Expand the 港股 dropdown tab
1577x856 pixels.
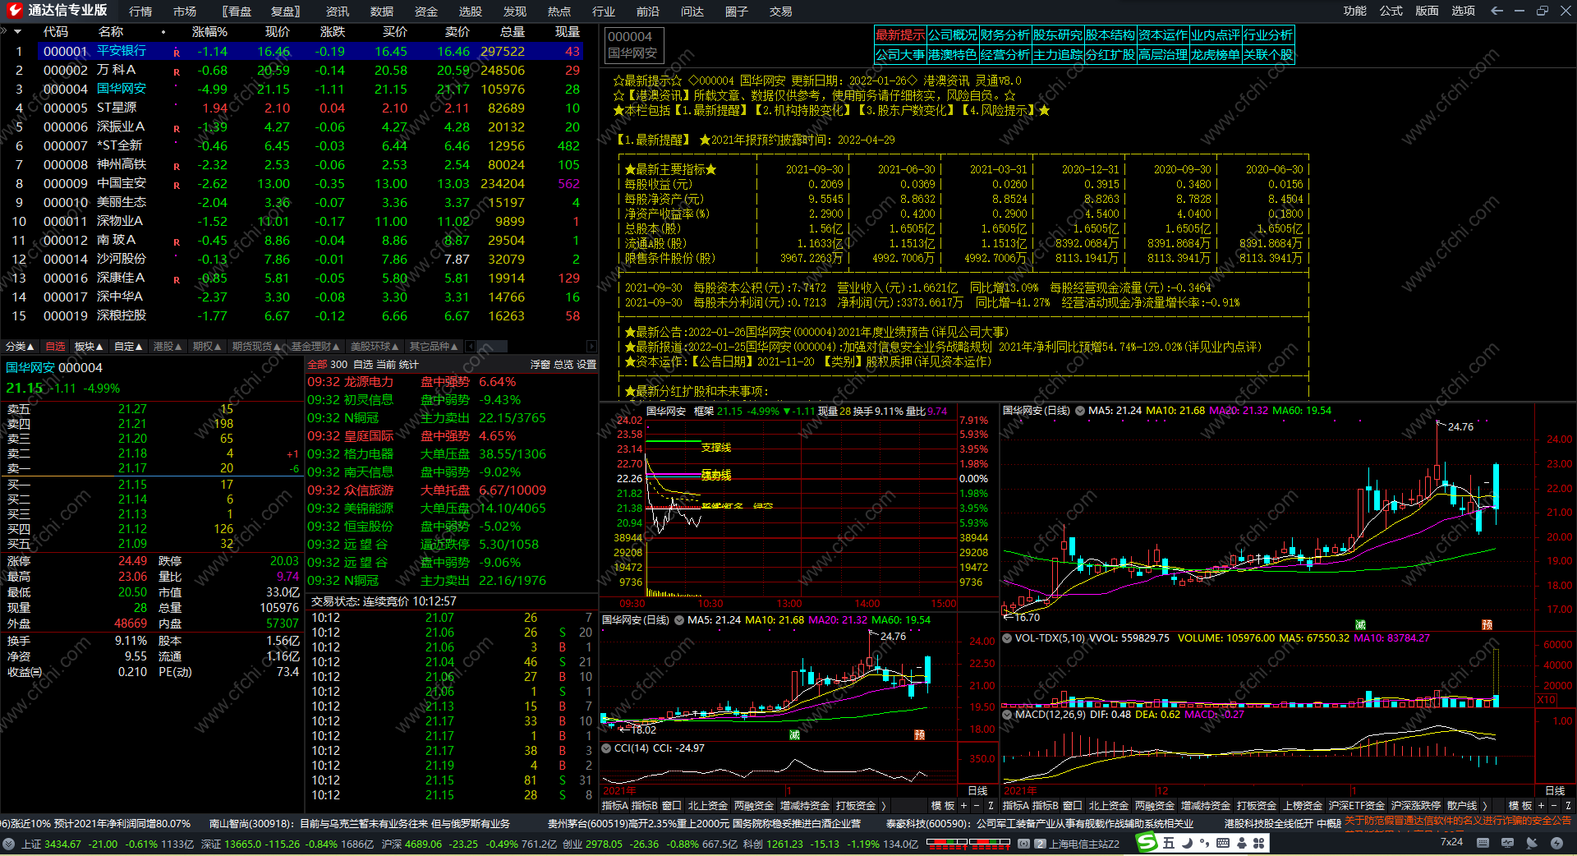coord(168,347)
